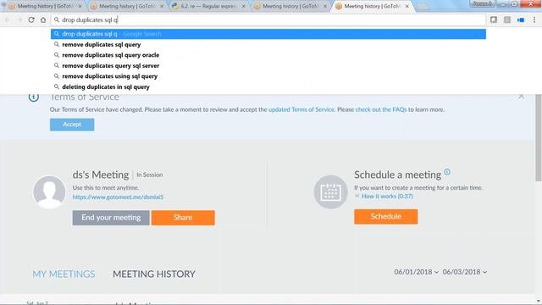
Task: Click the Terms of Service info icon
Action: pos(34,97)
